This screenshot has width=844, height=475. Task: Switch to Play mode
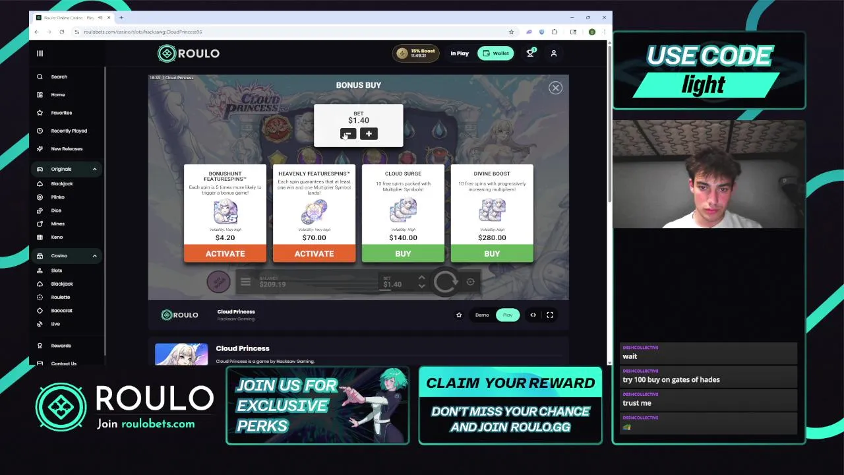click(508, 315)
